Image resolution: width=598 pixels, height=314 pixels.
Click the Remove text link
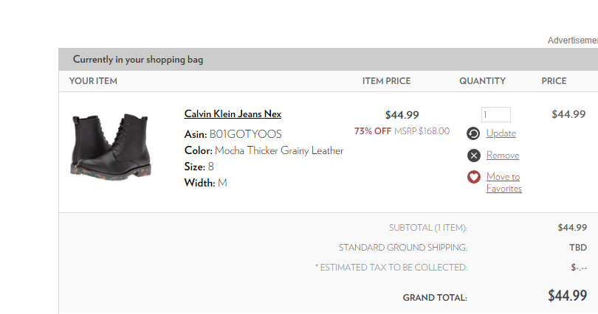point(503,156)
